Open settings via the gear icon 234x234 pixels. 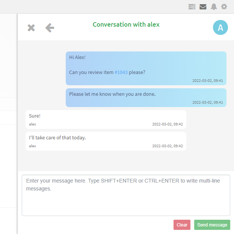[224, 6]
